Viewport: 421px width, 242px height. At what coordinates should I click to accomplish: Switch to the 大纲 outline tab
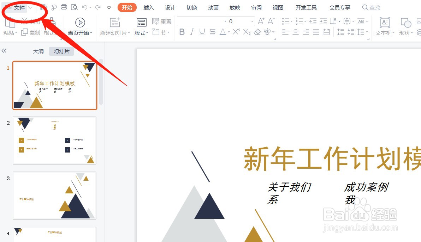coord(38,51)
